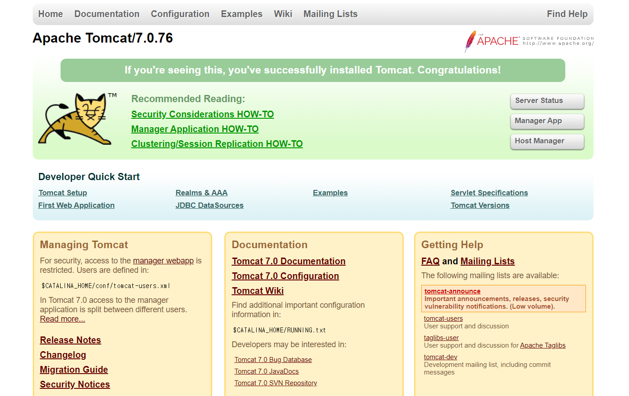Click the Recommended Reading heading

point(188,99)
